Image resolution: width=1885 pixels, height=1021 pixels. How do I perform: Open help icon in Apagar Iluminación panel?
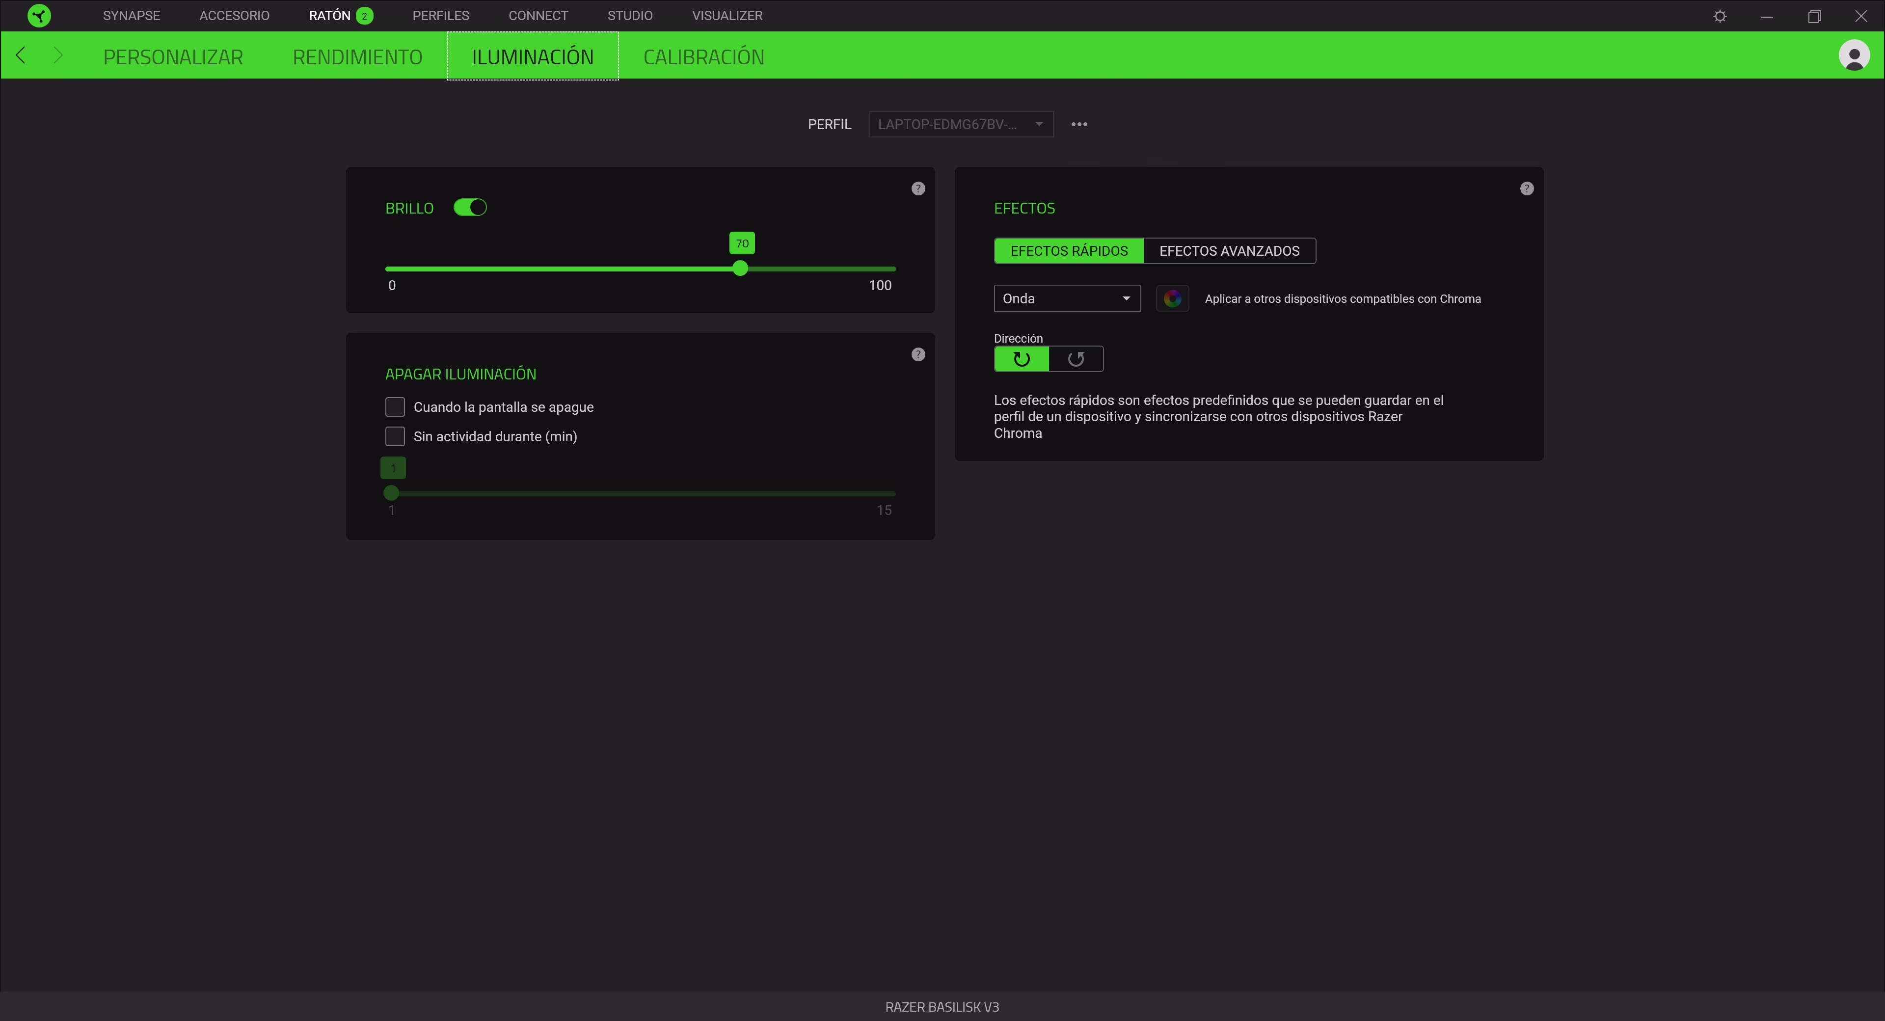point(918,355)
